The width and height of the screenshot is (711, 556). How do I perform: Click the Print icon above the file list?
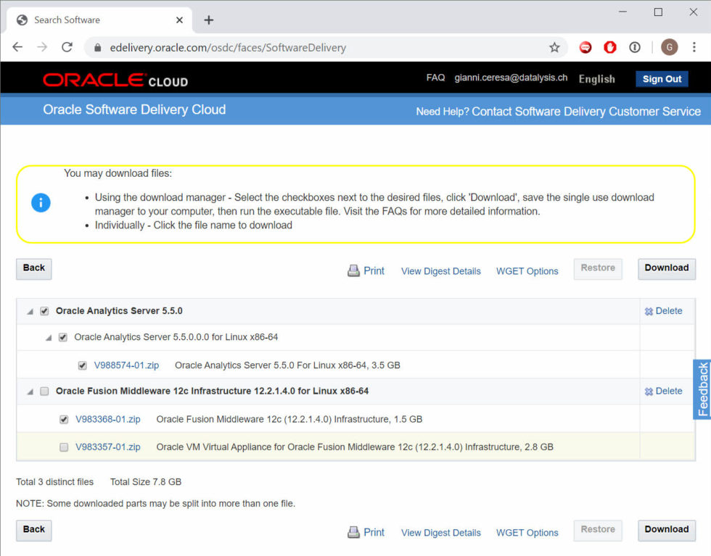point(355,270)
